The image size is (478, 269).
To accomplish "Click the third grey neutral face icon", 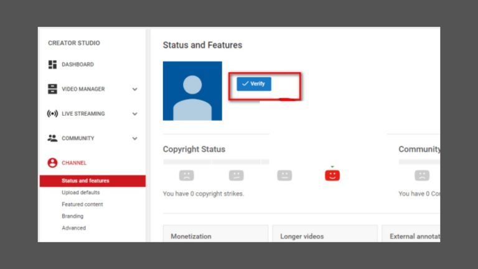I will pyautogui.click(x=284, y=176).
